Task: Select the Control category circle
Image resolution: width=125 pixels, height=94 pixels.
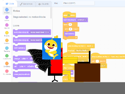Action: [x=7, y=40]
